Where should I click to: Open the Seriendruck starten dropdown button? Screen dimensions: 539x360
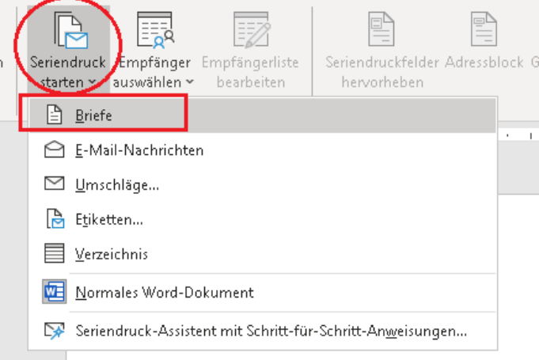[68, 50]
